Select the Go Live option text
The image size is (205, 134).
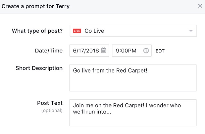click(x=94, y=31)
